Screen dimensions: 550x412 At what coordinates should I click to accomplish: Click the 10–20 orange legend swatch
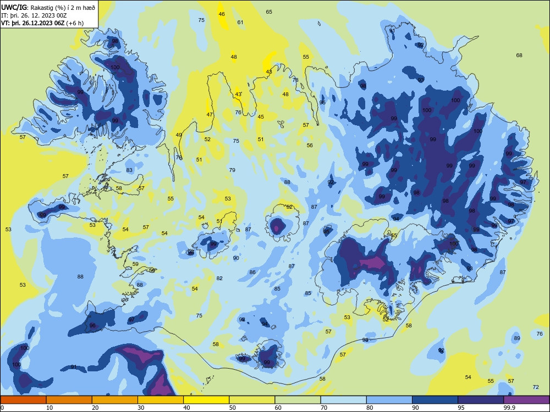(69, 400)
